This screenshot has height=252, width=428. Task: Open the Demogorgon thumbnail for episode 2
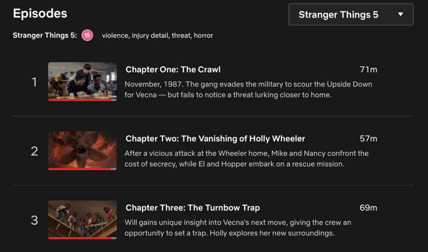pos(82,150)
